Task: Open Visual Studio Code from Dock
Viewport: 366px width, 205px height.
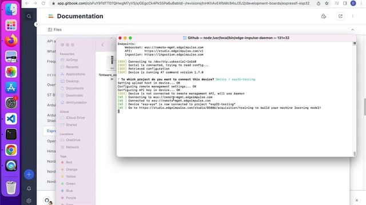Action: tap(11, 119)
